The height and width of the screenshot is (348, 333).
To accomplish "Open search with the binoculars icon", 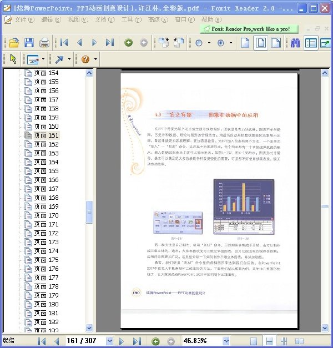I will pos(295,43).
